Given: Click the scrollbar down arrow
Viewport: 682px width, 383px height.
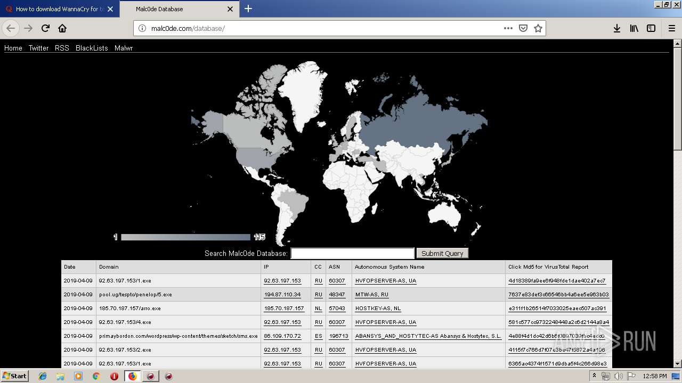Looking at the screenshot, I should coord(678,364).
